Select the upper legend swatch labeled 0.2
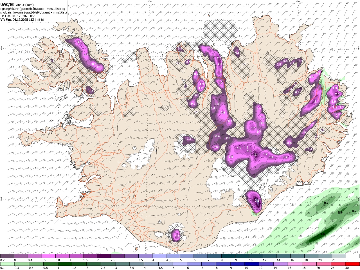360x270 pixels. coord(7,256)
